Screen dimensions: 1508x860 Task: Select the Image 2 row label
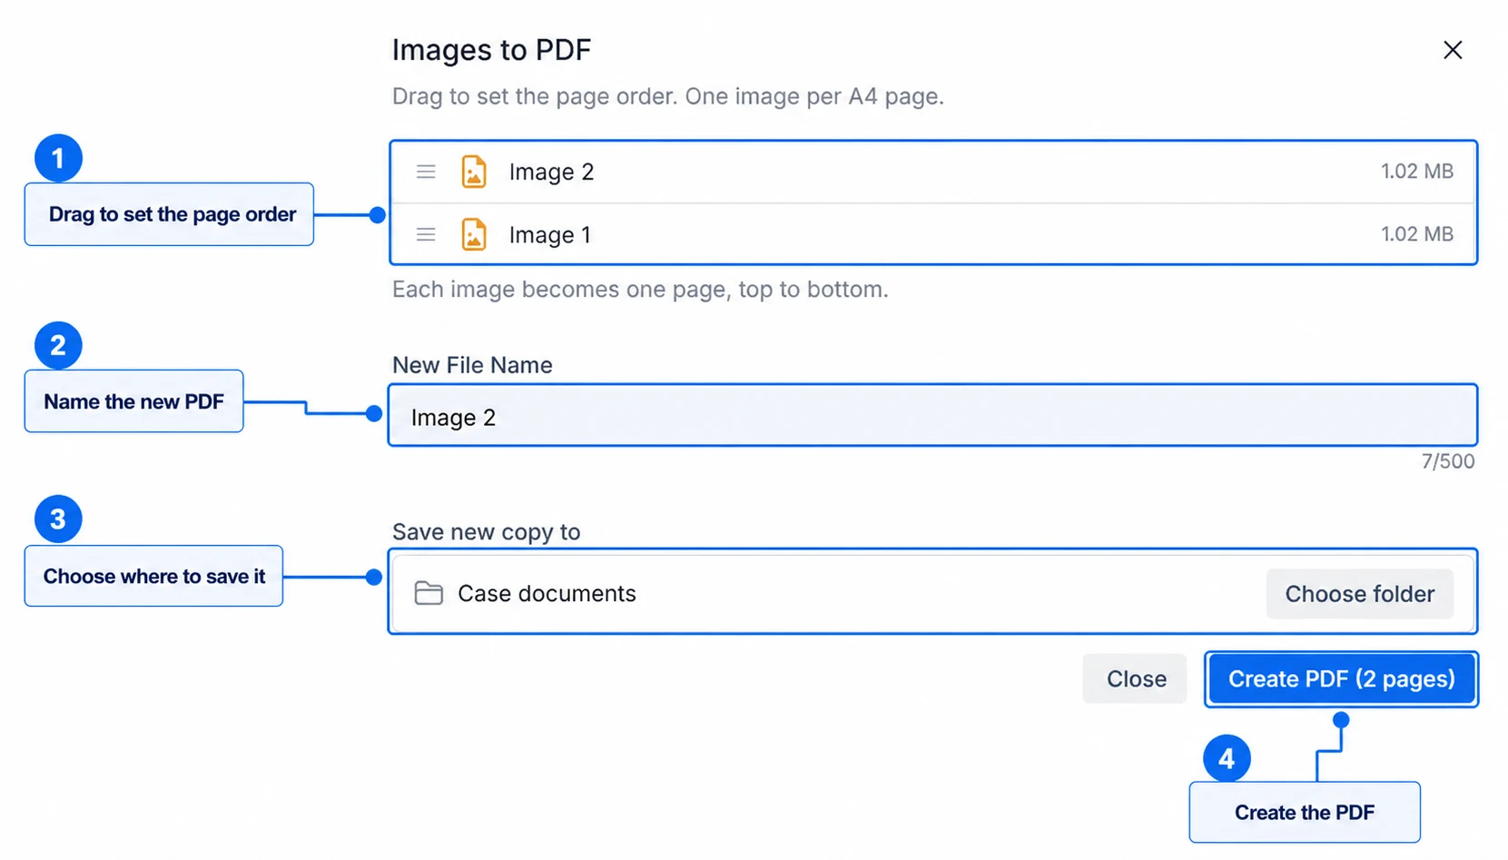[551, 172]
